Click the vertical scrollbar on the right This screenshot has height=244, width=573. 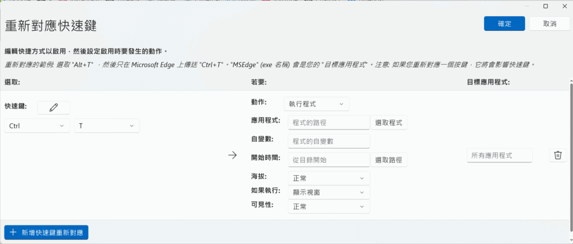tap(571, 151)
